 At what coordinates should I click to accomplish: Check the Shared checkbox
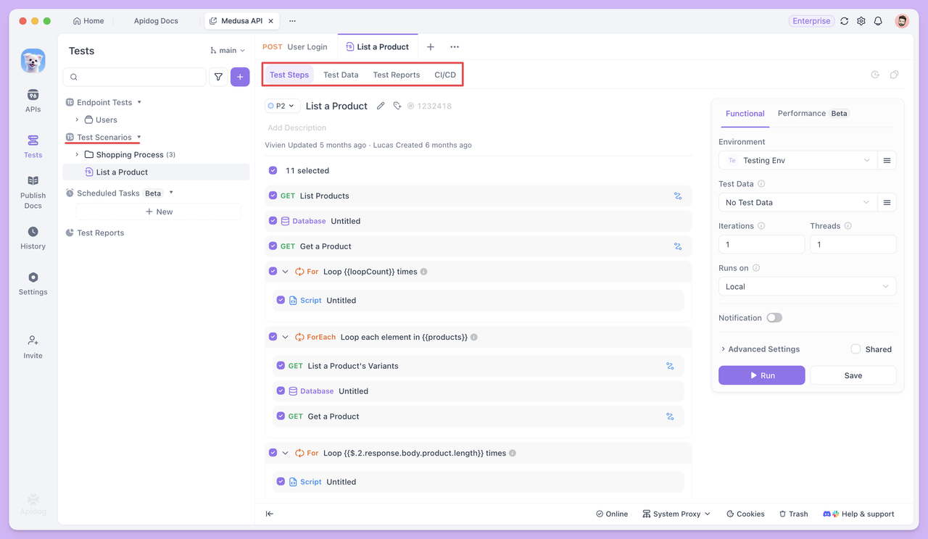[x=855, y=349]
